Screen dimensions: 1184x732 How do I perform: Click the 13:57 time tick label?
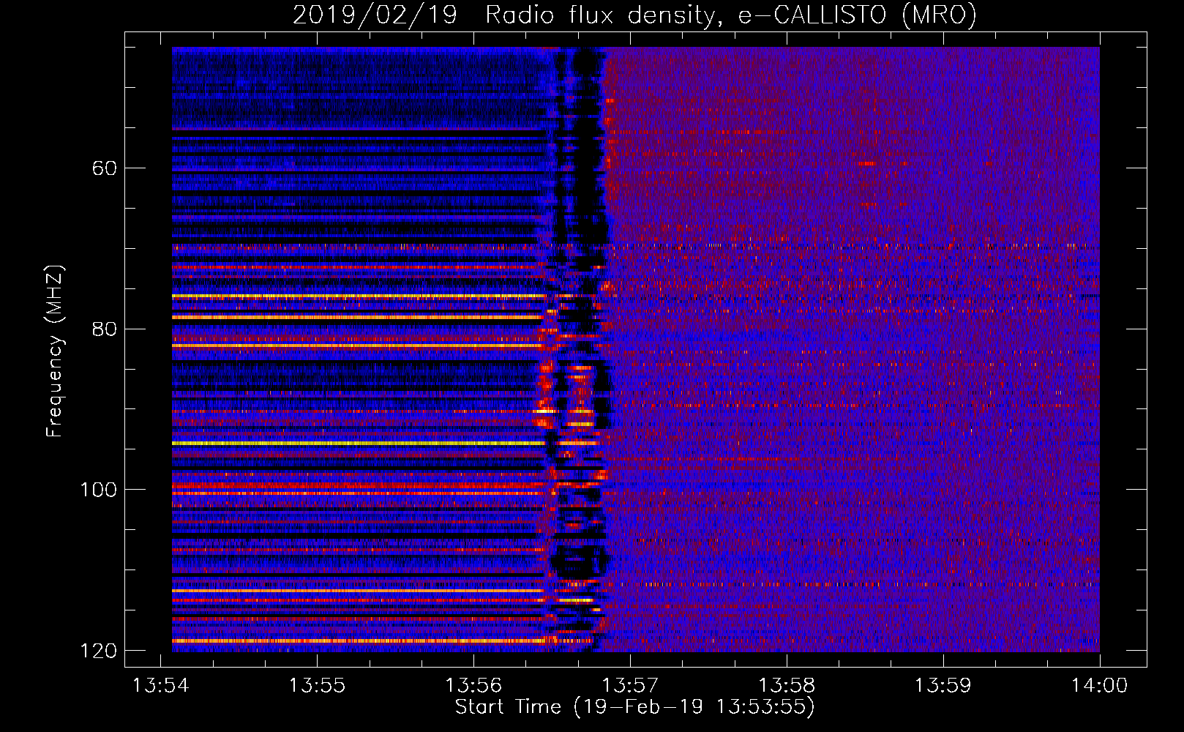pos(630,686)
